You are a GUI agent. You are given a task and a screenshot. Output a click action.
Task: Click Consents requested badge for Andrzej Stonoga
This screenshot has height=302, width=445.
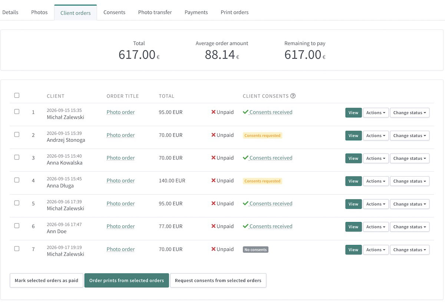(263, 135)
